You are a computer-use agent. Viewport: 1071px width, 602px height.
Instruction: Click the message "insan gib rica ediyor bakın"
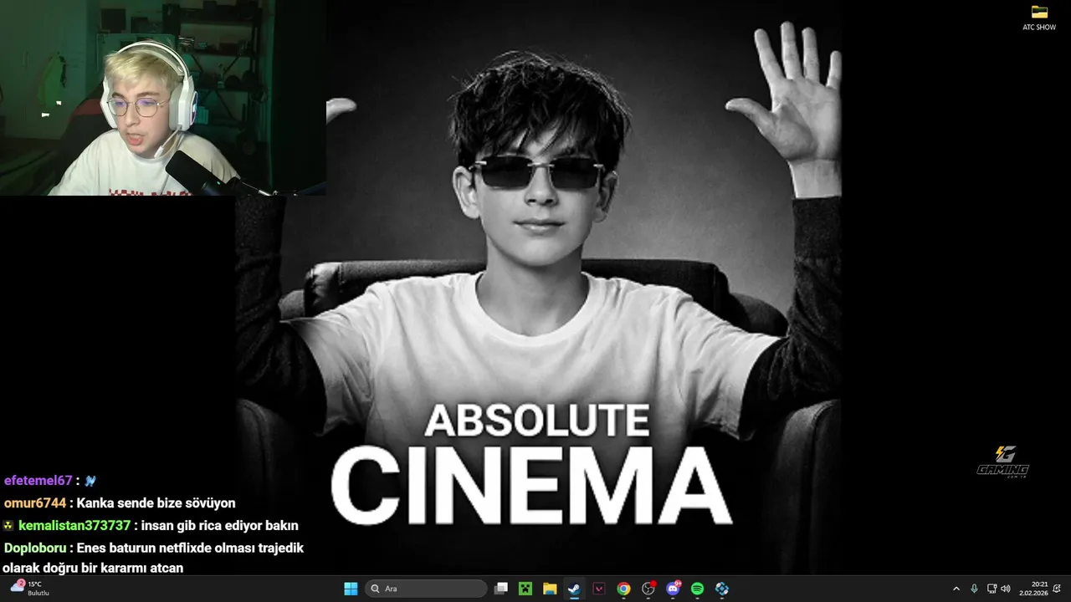[x=220, y=526]
